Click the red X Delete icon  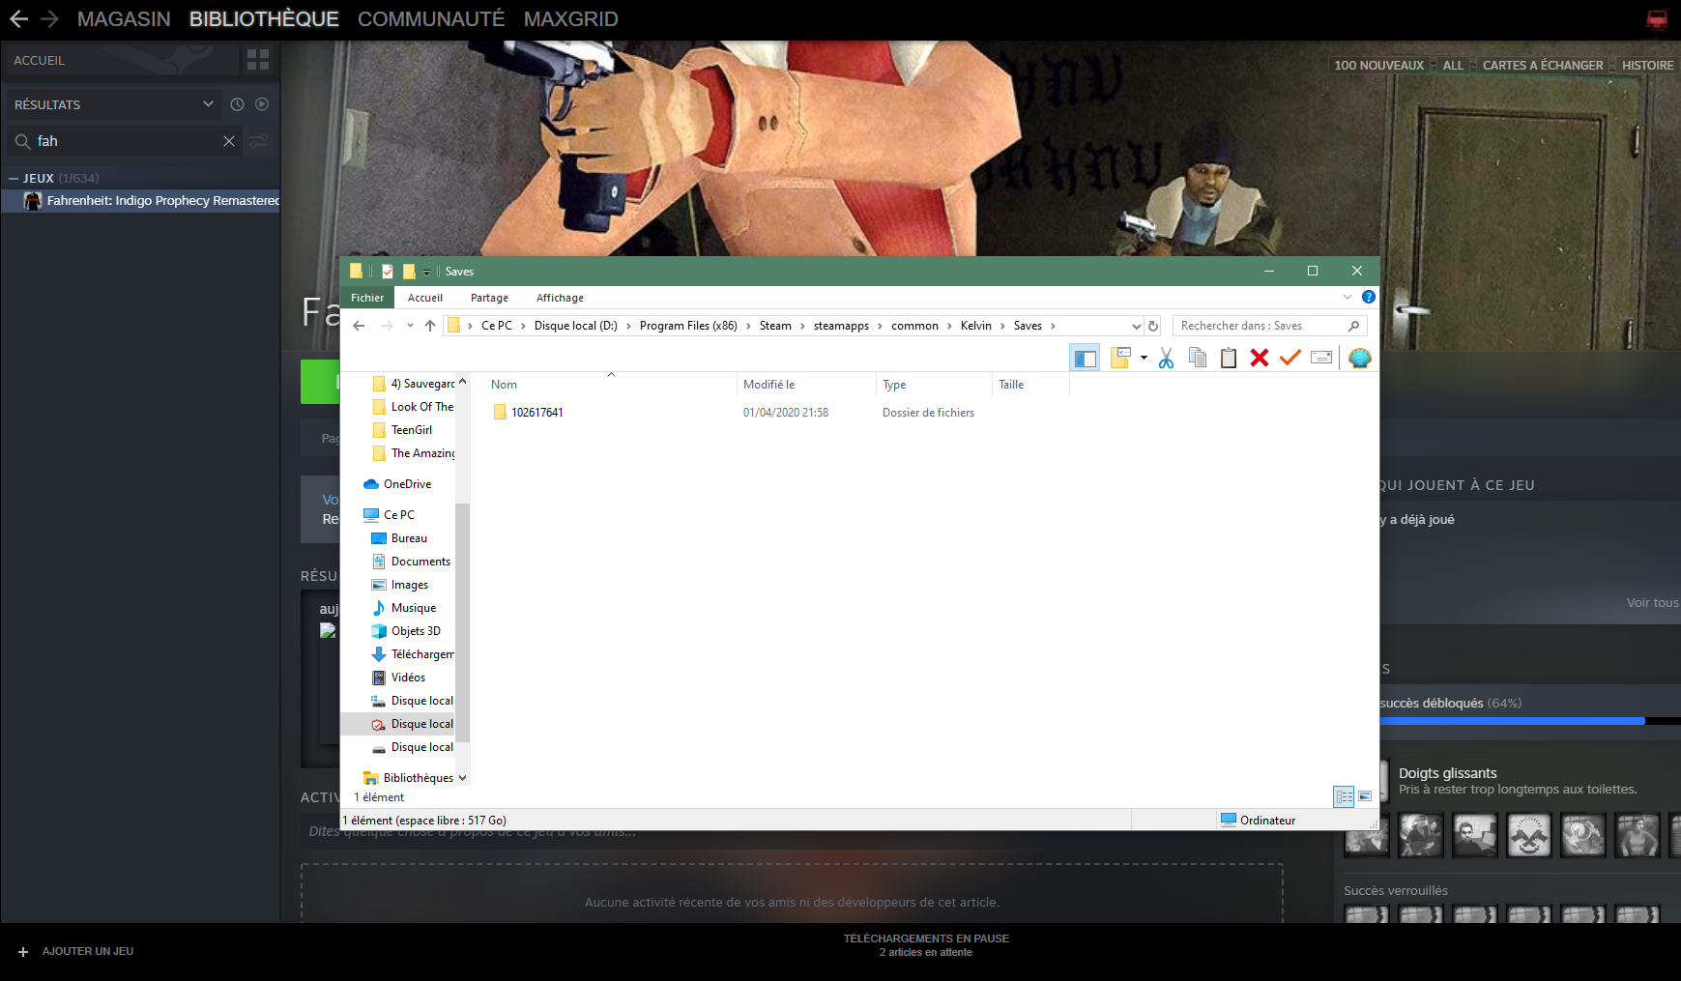coord(1259,359)
